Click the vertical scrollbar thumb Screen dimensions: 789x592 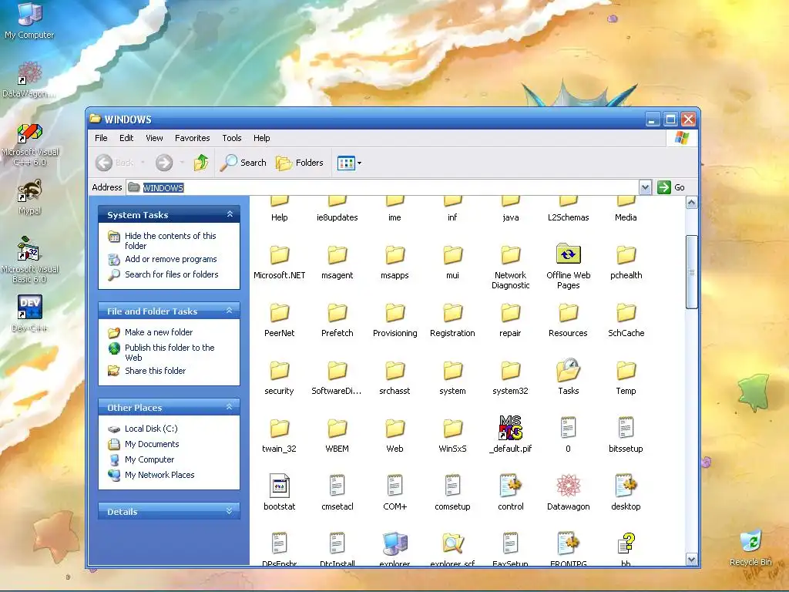[691, 272]
